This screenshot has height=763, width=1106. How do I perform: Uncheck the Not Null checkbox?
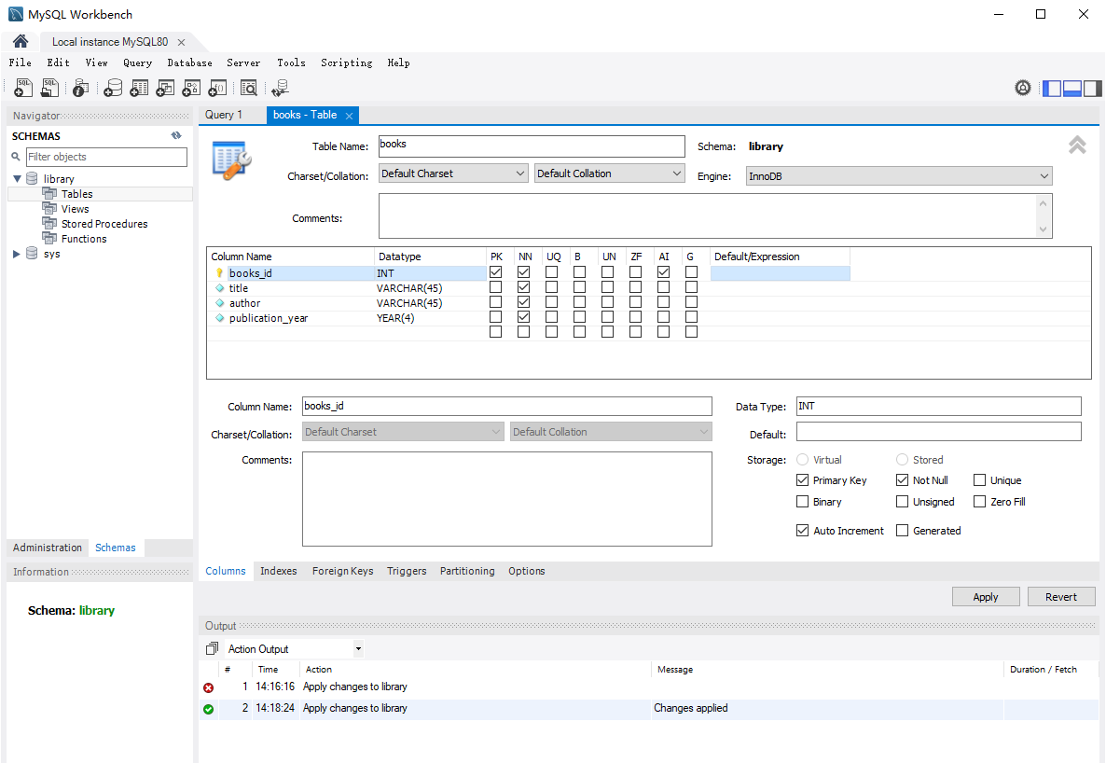point(902,480)
